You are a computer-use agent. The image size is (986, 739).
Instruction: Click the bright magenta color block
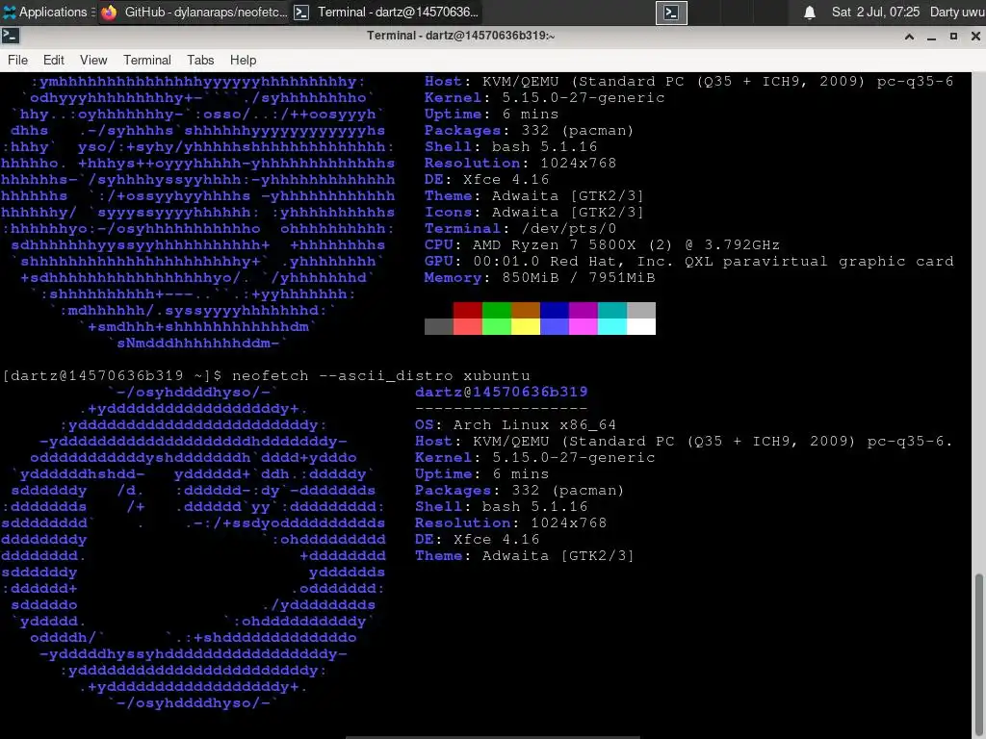pyautogui.click(x=583, y=326)
